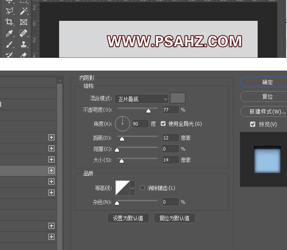This screenshot has width=287, height=250.
Task: Select the Brush tool
Action: pos(9,44)
